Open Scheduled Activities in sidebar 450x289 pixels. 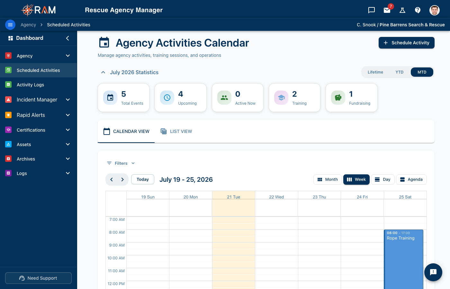[39, 70]
